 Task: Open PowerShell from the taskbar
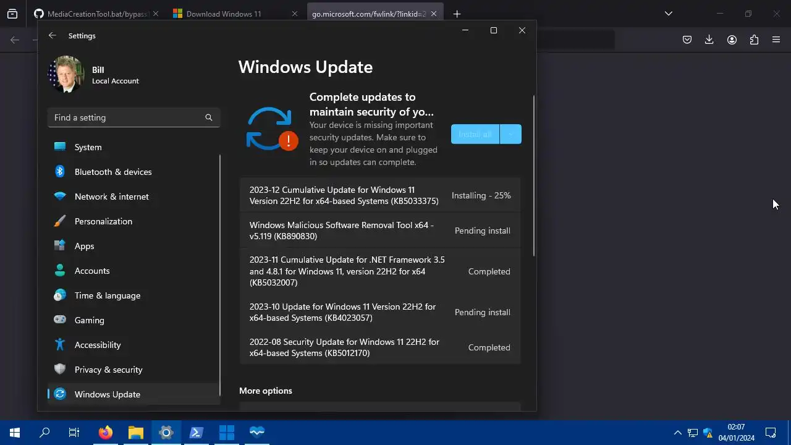click(x=197, y=433)
